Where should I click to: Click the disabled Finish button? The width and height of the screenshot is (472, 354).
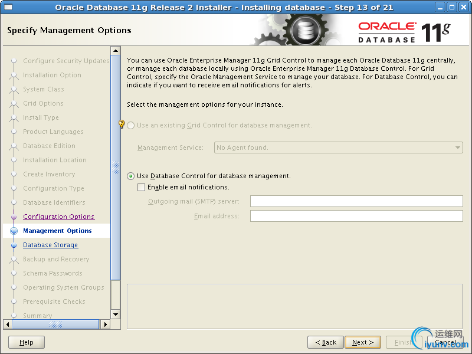tap(404, 342)
